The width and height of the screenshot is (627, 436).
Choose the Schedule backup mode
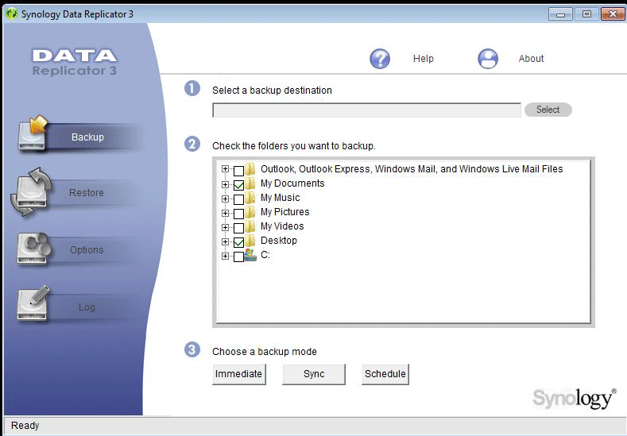385,374
